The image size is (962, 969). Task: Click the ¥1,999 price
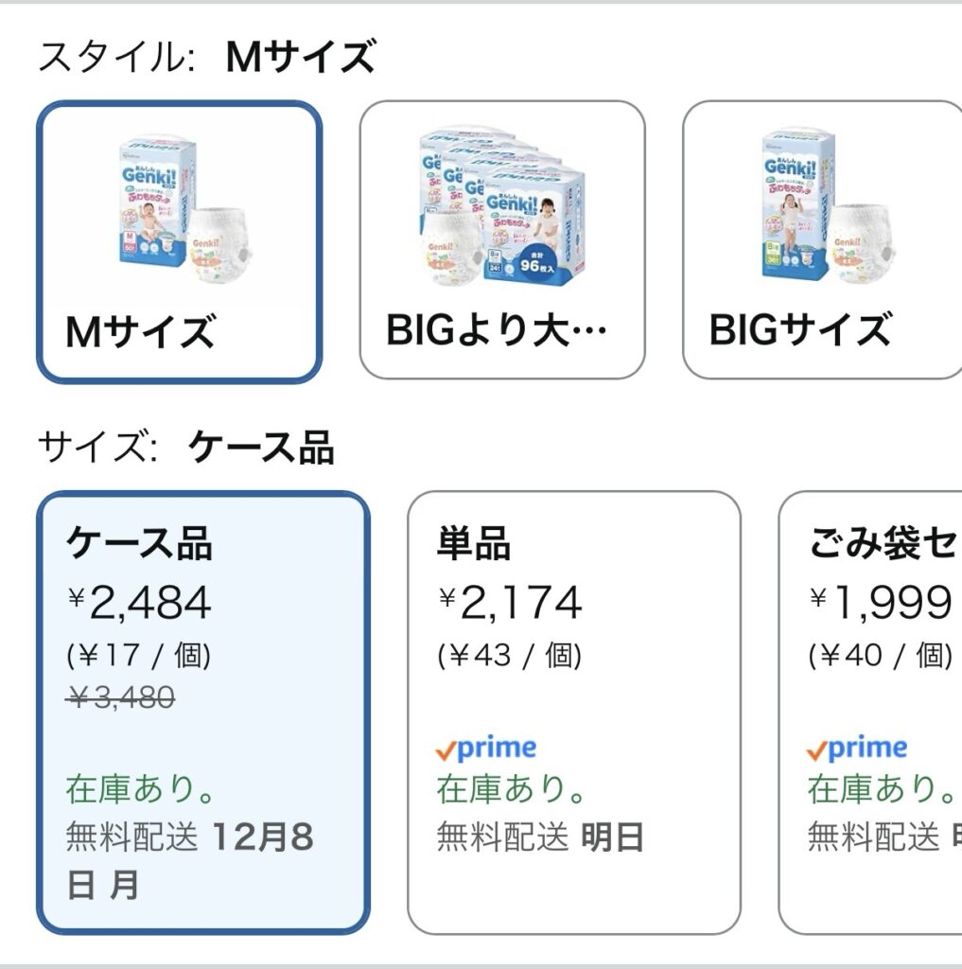tap(880, 603)
